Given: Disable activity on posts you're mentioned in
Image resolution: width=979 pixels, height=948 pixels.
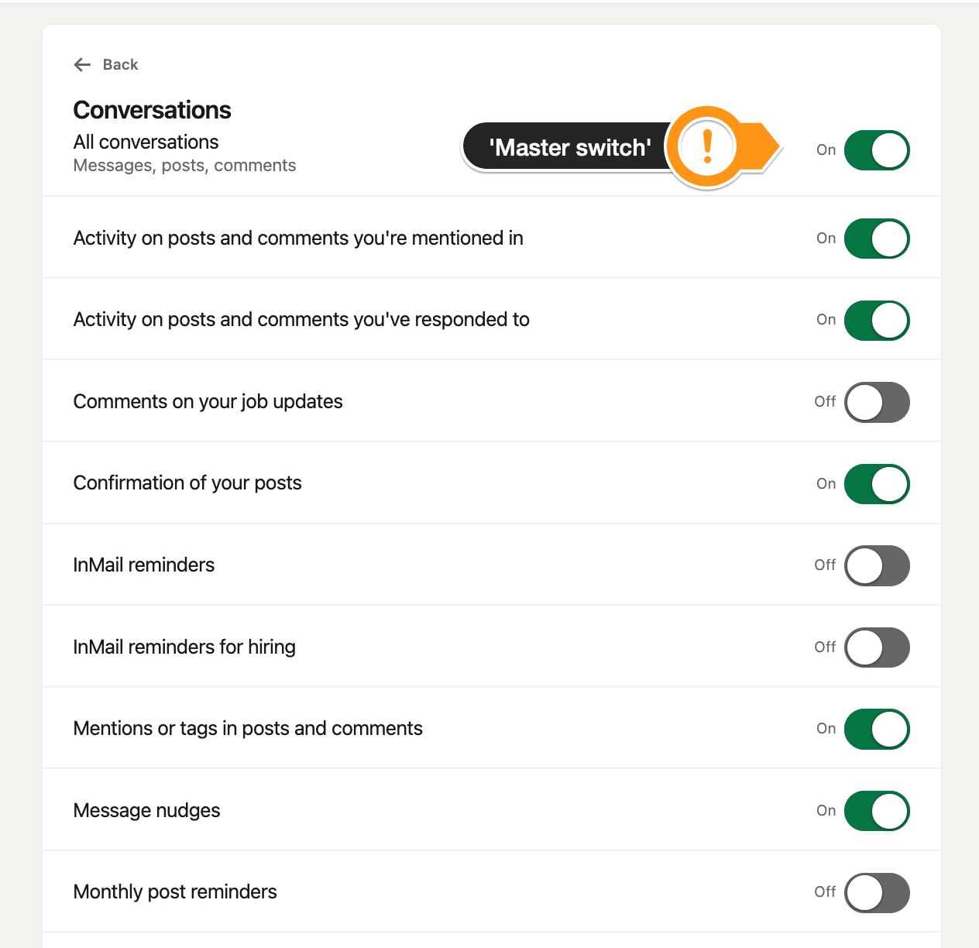Looking at the screenshot, I should (x=877, y=239).
